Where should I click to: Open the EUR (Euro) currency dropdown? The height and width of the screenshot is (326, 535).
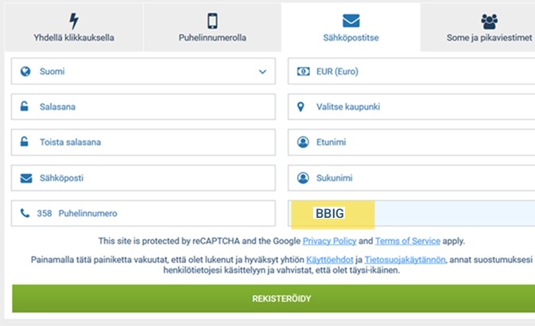411,72
